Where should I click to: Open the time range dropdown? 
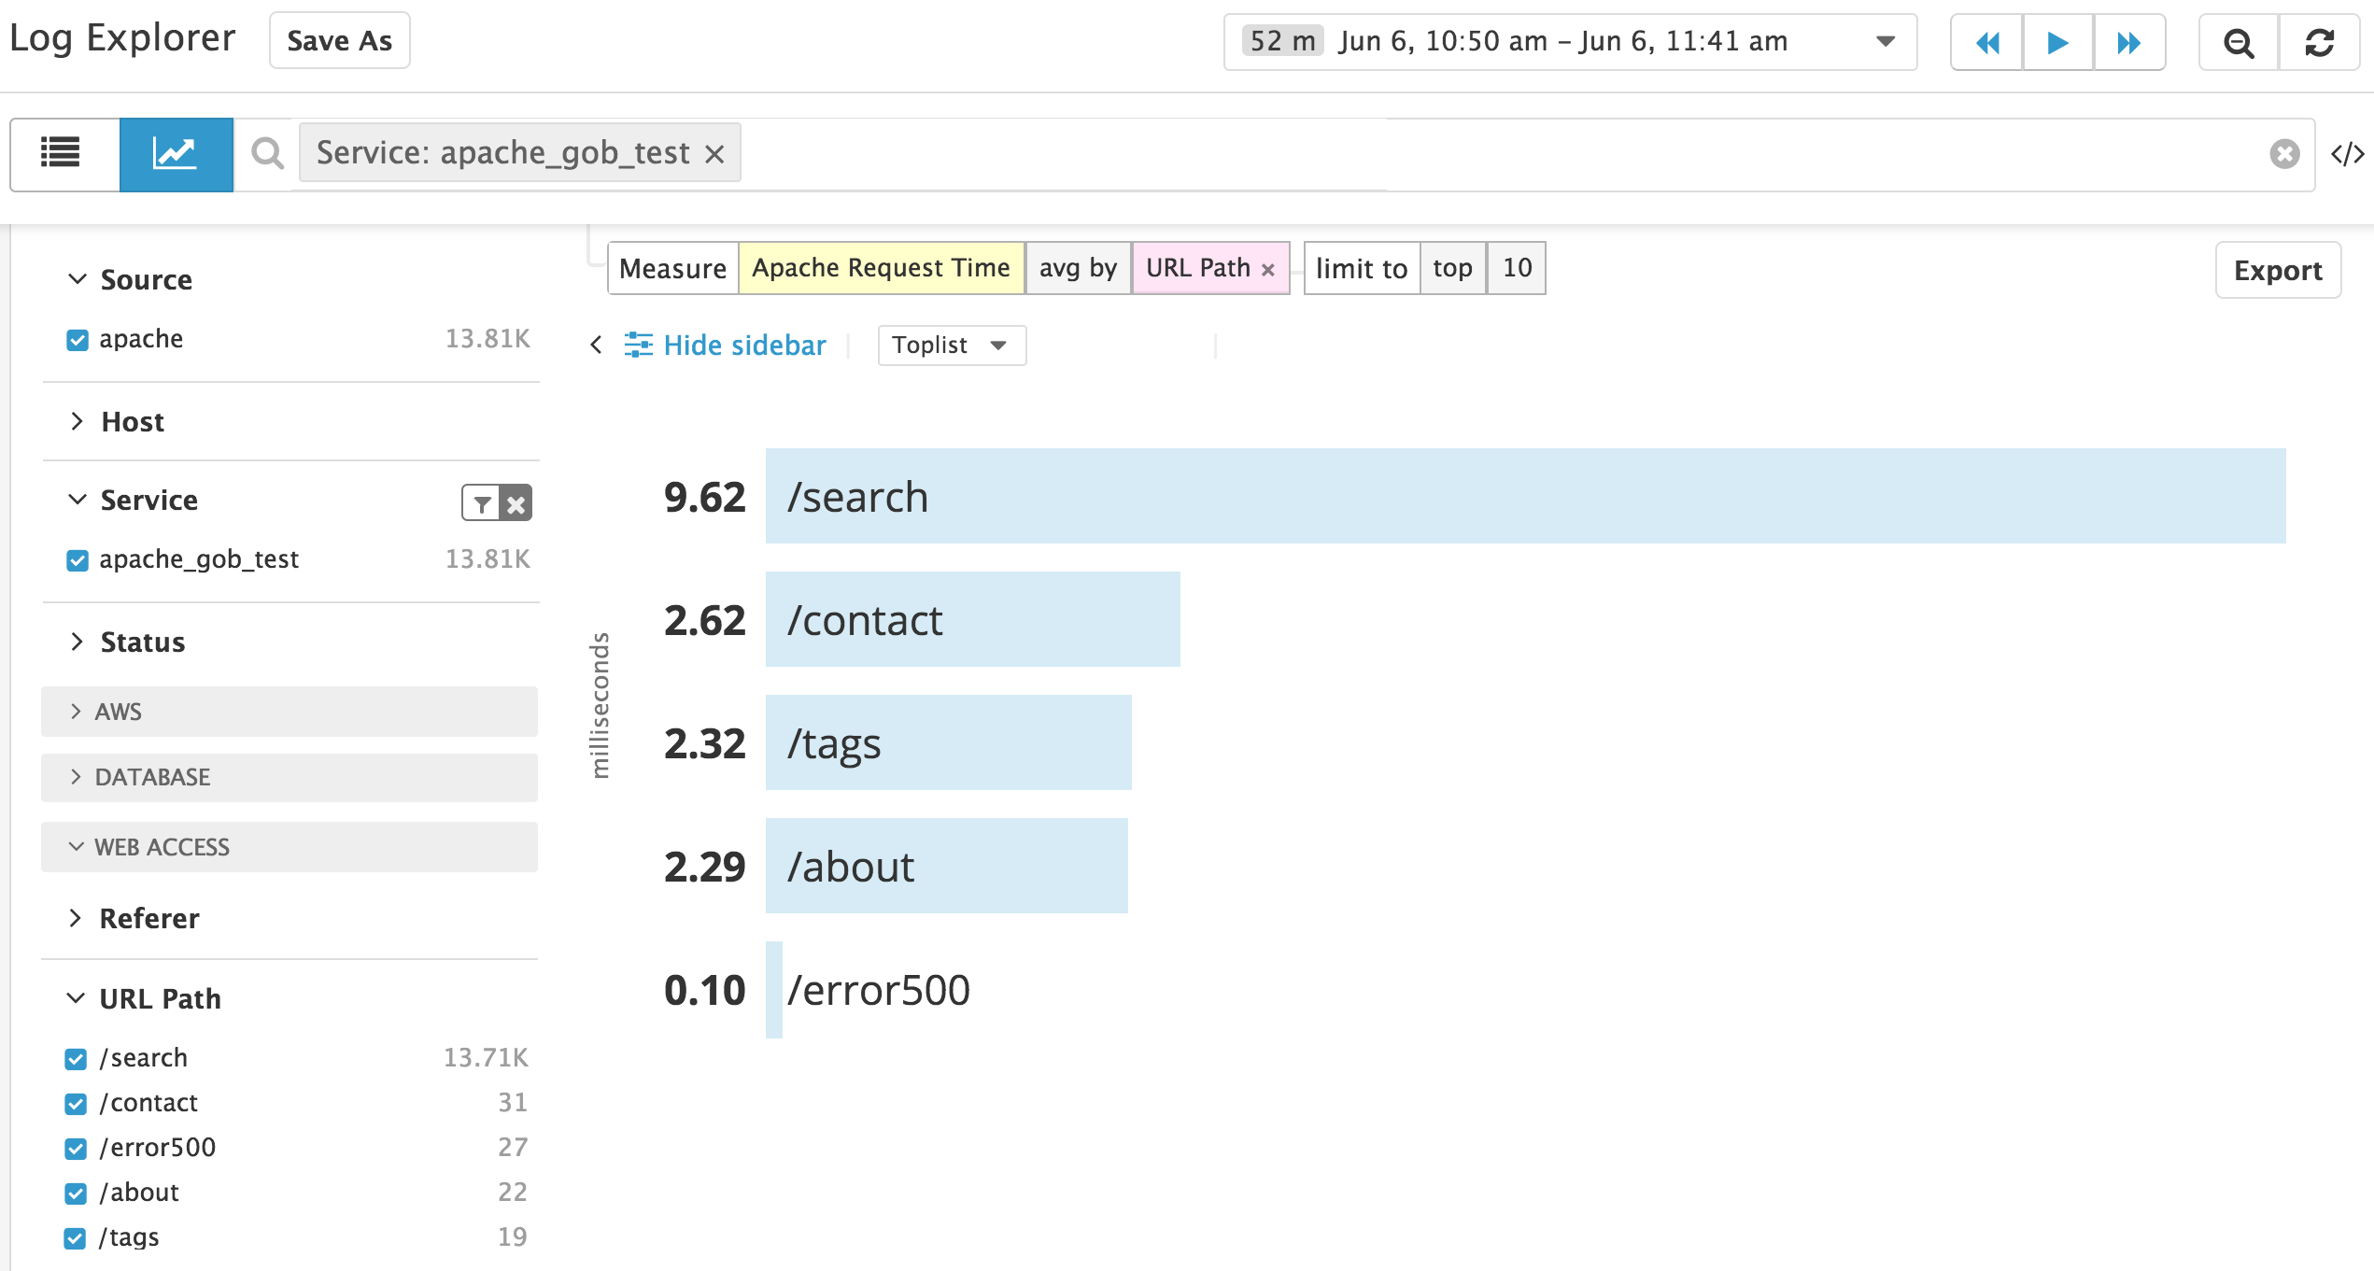pos(1885,41)
